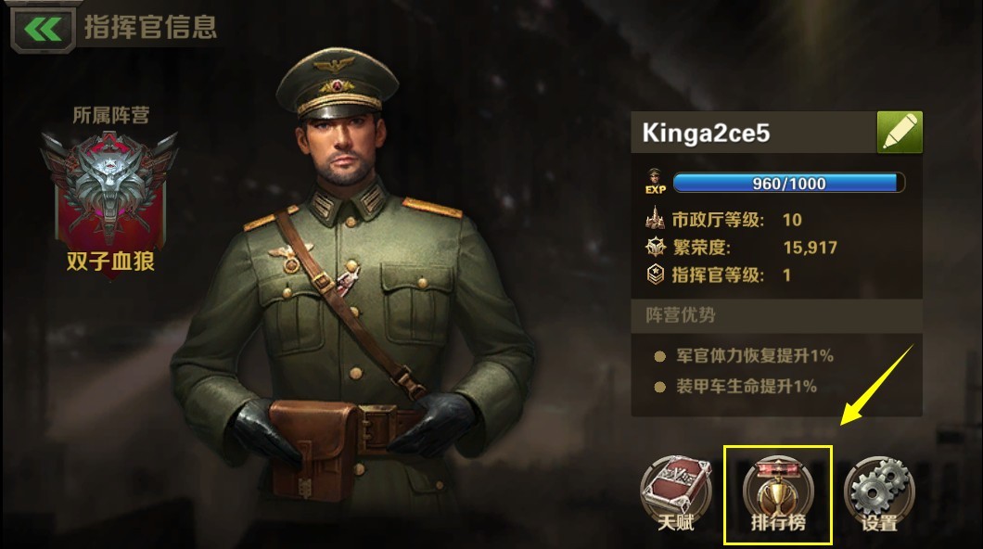Viewport: 983px width, 549px height.
Task: Open the 天赋 talent book icon
Action: point(676,494)
